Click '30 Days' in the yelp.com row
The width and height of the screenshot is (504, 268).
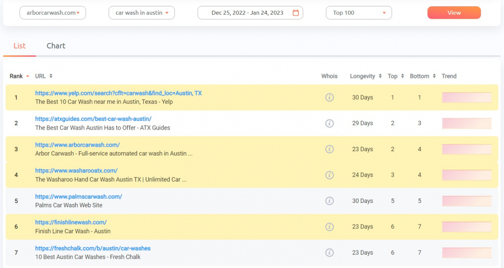362,97
